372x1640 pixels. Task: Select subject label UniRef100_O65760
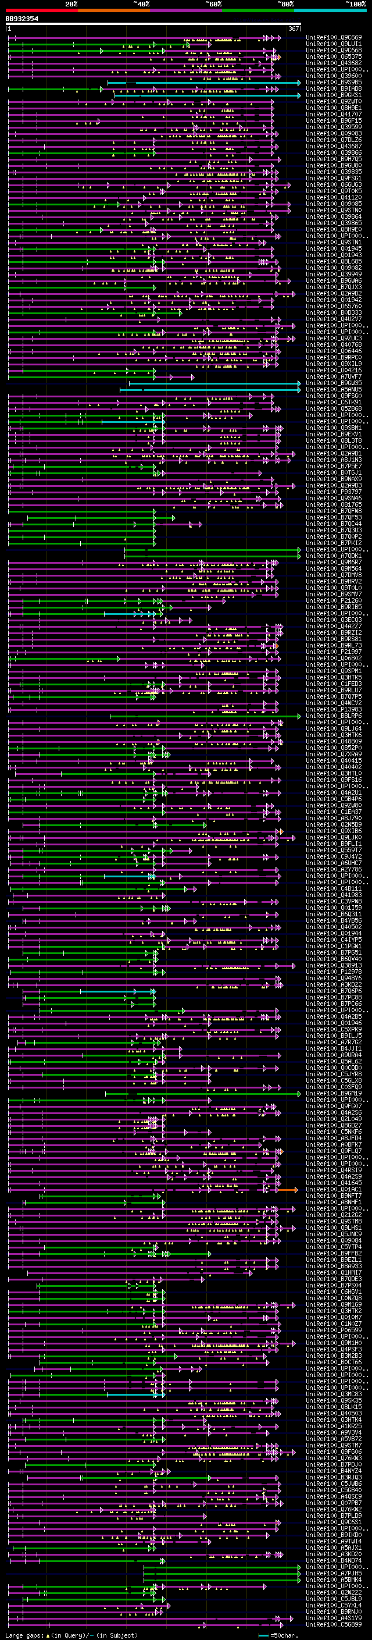(x=334, y=306)
